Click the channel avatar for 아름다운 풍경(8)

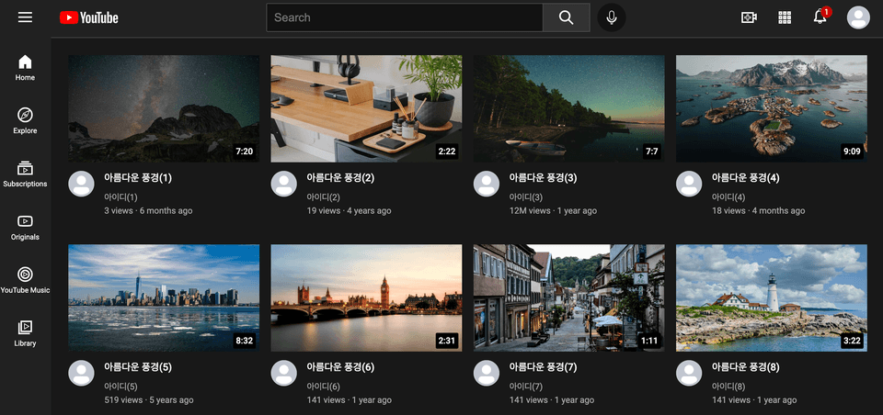(689, 373)
